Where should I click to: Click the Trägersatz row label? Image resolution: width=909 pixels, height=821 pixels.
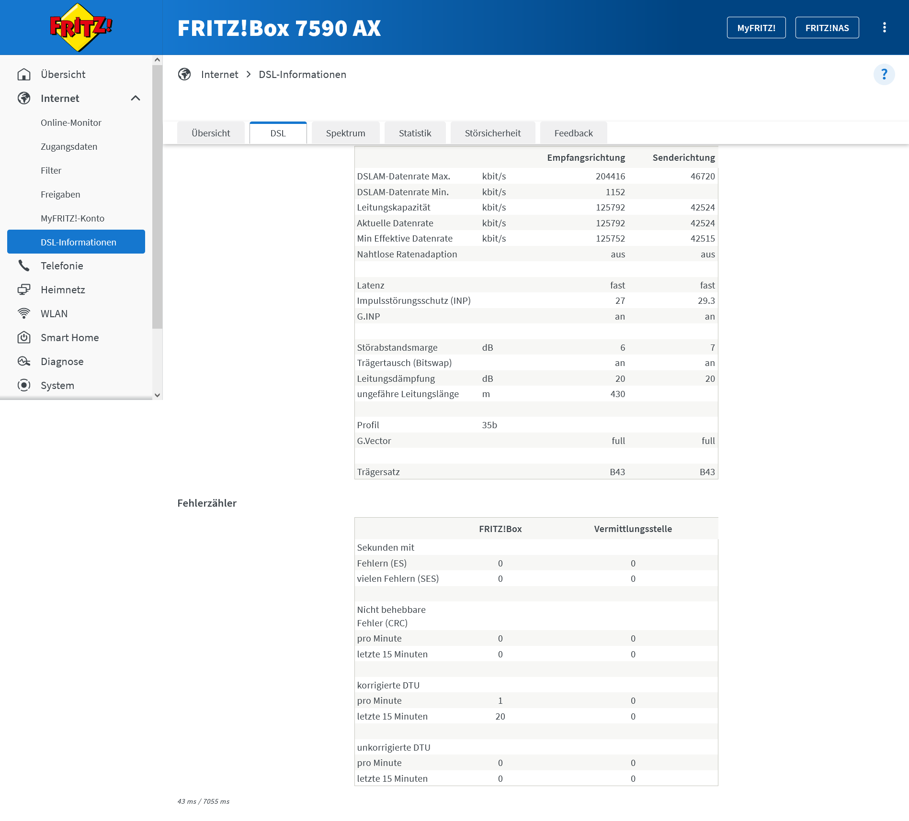(378, 472)
